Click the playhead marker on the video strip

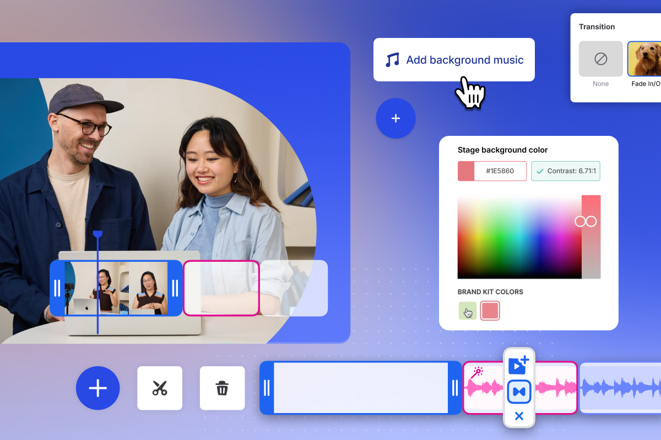coord(98,235)
